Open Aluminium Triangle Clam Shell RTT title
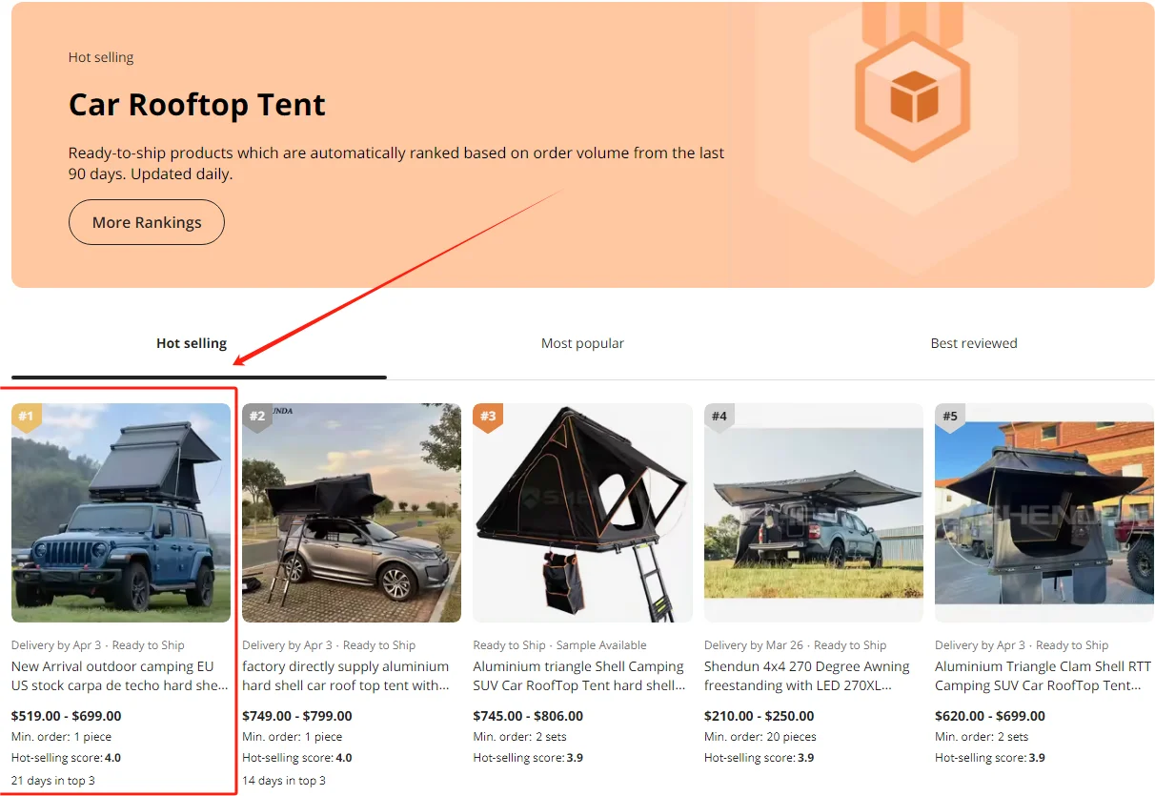Screen dimensions: 1155x796 coord(1043,676)
